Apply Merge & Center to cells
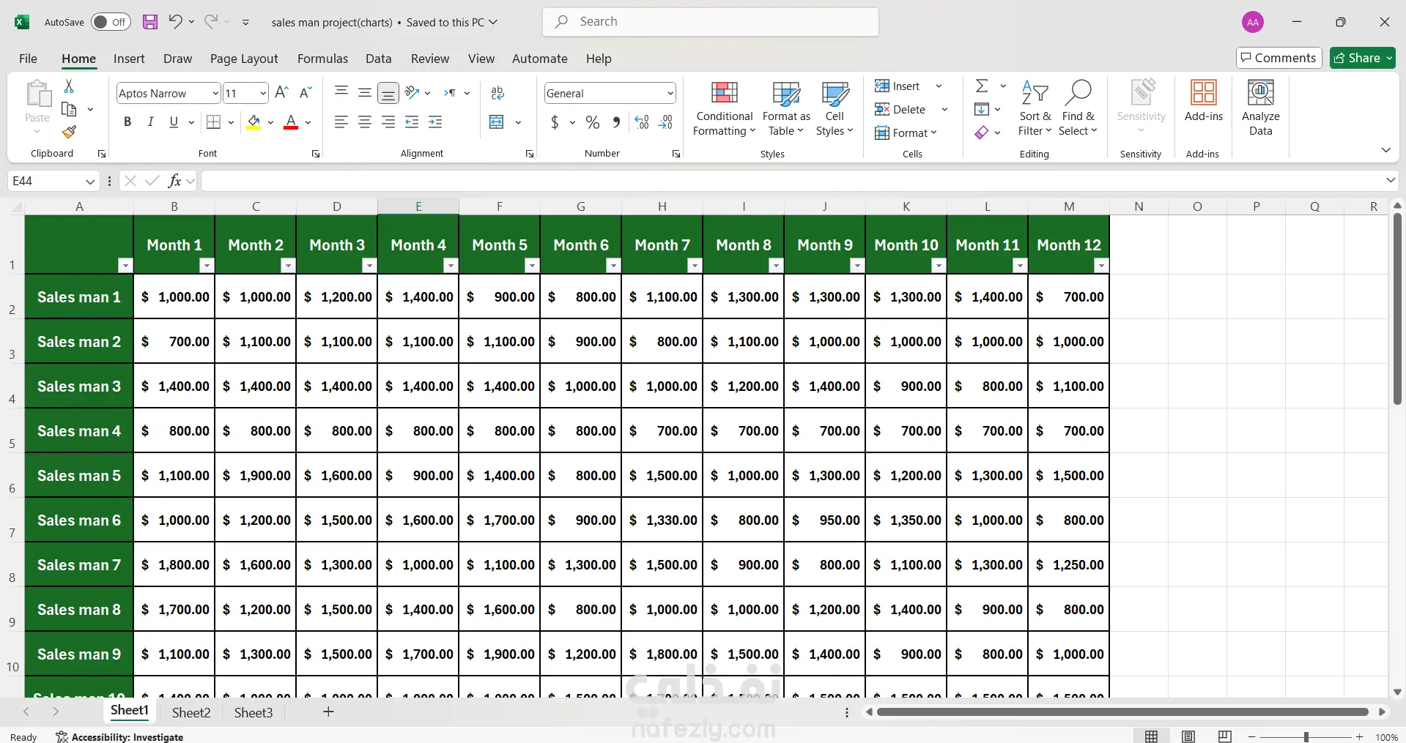 [497, 122]
